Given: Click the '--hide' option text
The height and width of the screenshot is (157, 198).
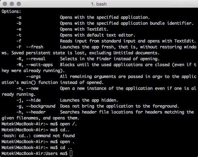Looking at the screenshot, I should (x=33, y=100).
